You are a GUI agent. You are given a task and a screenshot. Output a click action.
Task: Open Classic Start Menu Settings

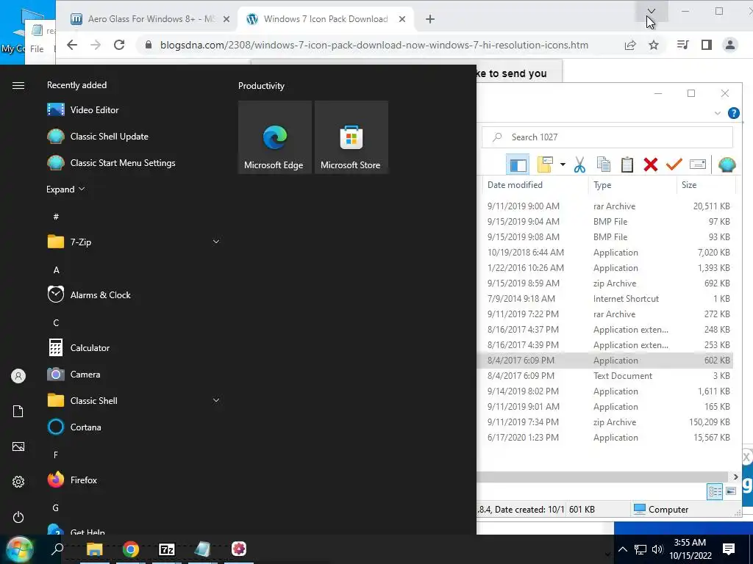coord(111,162)
